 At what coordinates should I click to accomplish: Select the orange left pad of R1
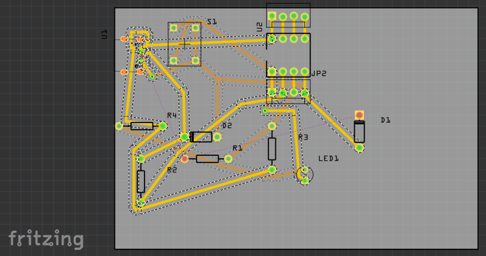185,159
